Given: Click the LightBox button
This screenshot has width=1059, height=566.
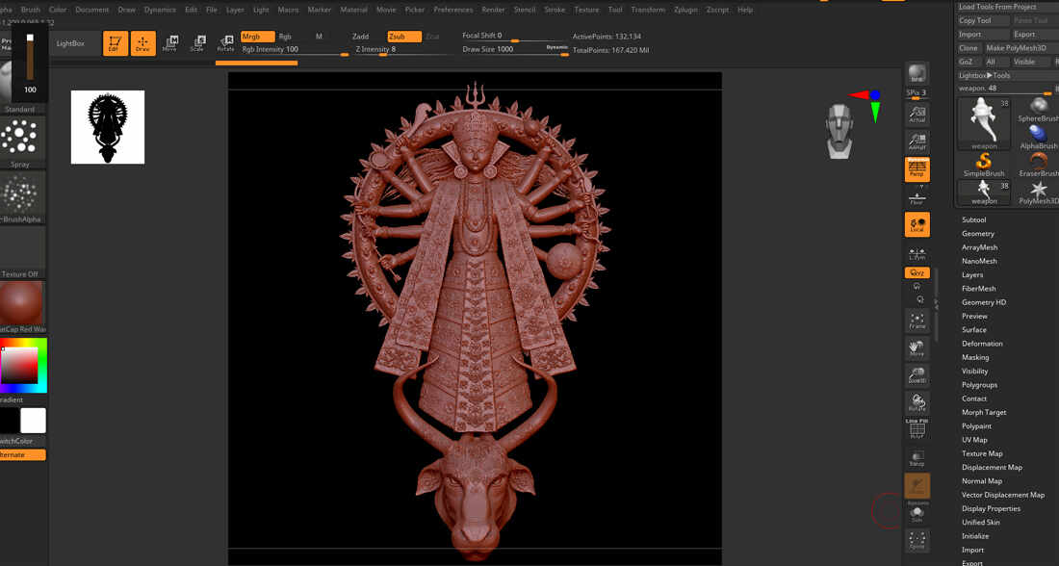Looking at the screenshot, I should click(70, 43).
